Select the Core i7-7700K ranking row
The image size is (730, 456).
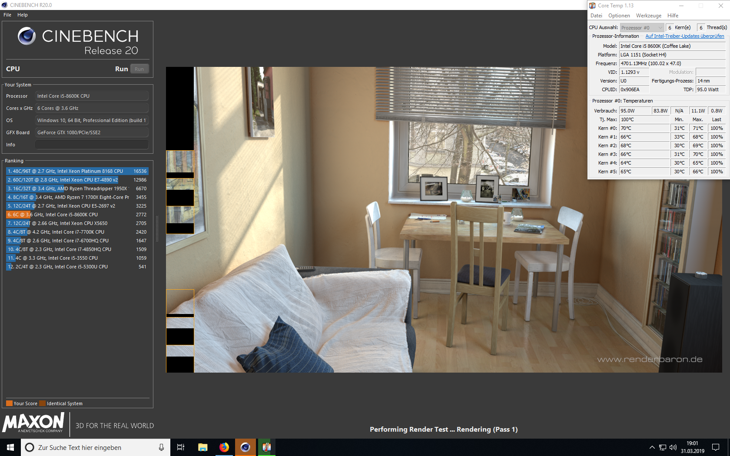[77, 232]
